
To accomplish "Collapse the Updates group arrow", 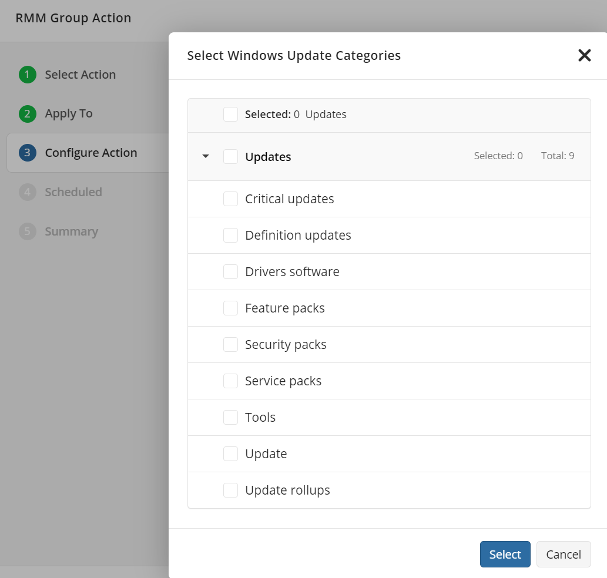I will [x=206, y=156].
